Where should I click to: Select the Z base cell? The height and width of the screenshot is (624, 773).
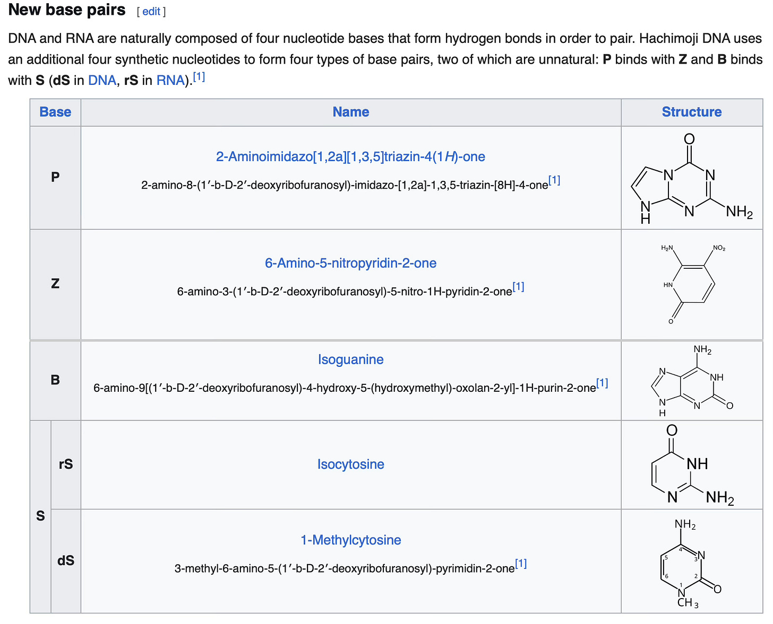point(55,284)
